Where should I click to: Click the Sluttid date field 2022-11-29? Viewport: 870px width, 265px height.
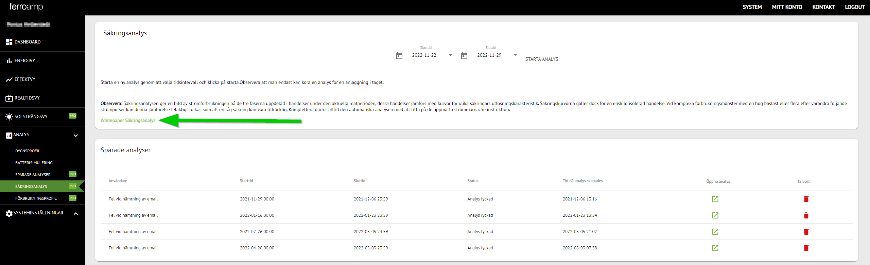[497, 55]
